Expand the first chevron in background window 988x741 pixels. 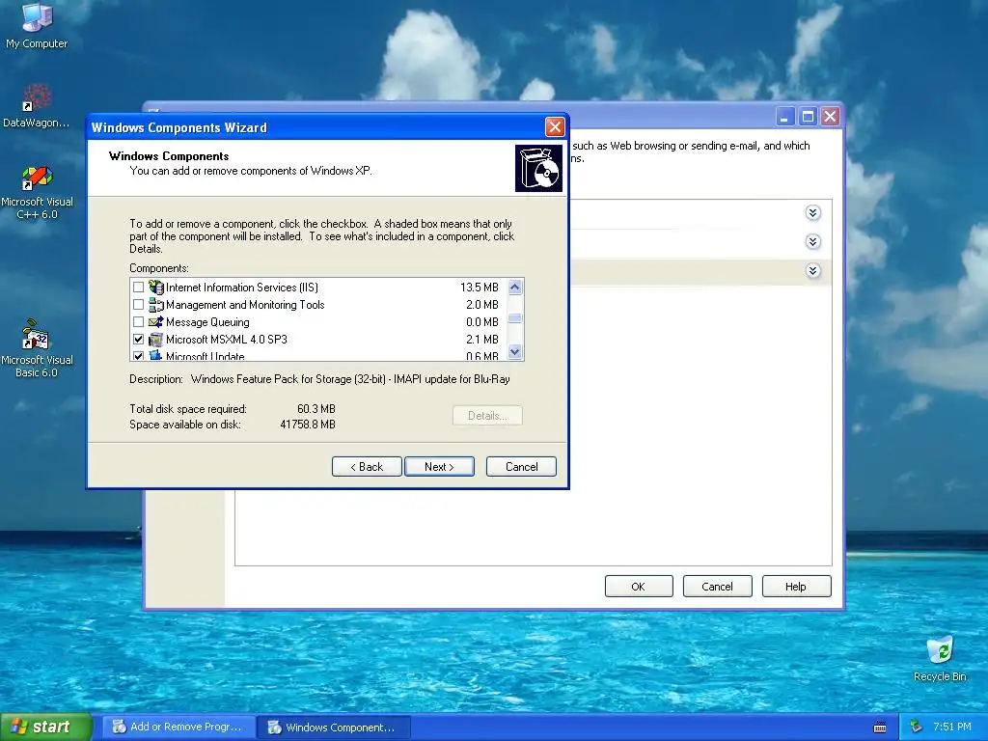(812, 213)
